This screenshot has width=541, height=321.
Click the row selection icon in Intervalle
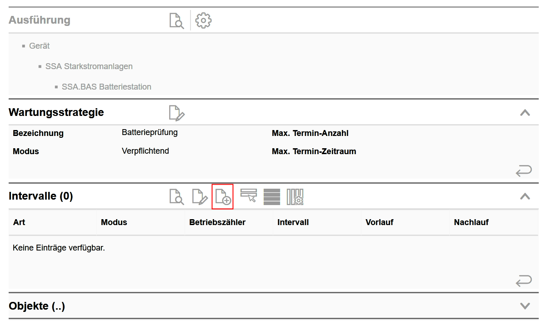249,196
